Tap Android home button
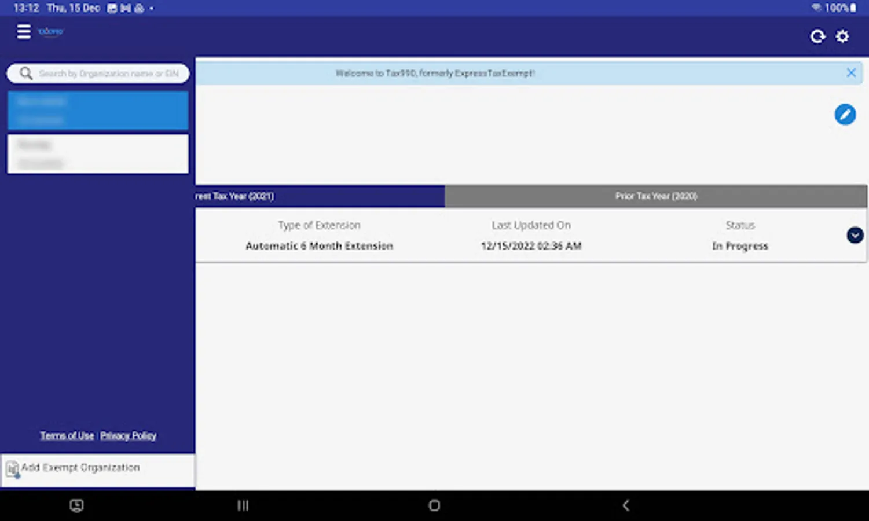The width and height of the screenshot is (869, 521). pyautogui.click(x=434, y=505)
